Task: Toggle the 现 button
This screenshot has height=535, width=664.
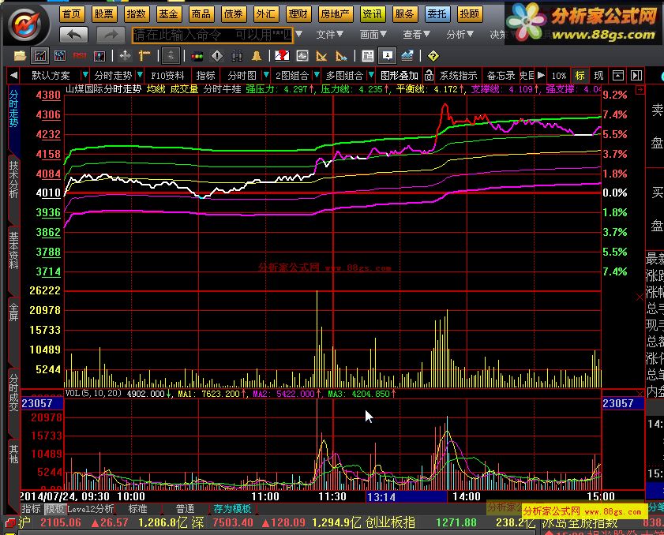Action: (598, 75)
